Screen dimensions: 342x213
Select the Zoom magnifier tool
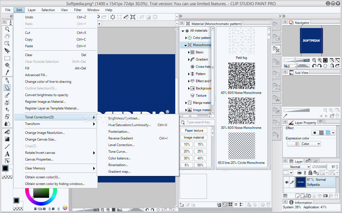[x=7, y=29]
